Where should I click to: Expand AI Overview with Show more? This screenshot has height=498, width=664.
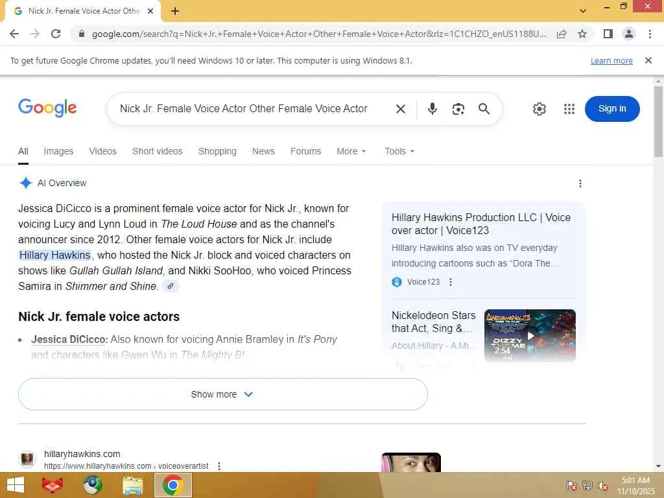[x=223, y=394]
